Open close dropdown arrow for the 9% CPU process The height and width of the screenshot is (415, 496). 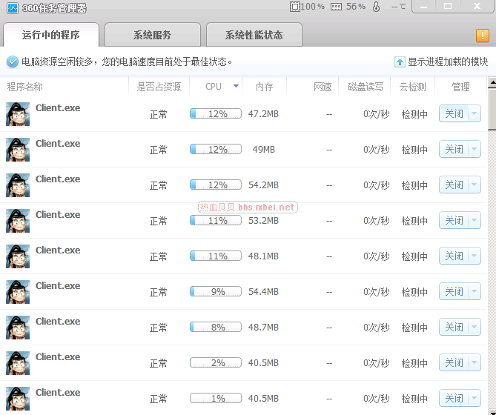(474, 292)
